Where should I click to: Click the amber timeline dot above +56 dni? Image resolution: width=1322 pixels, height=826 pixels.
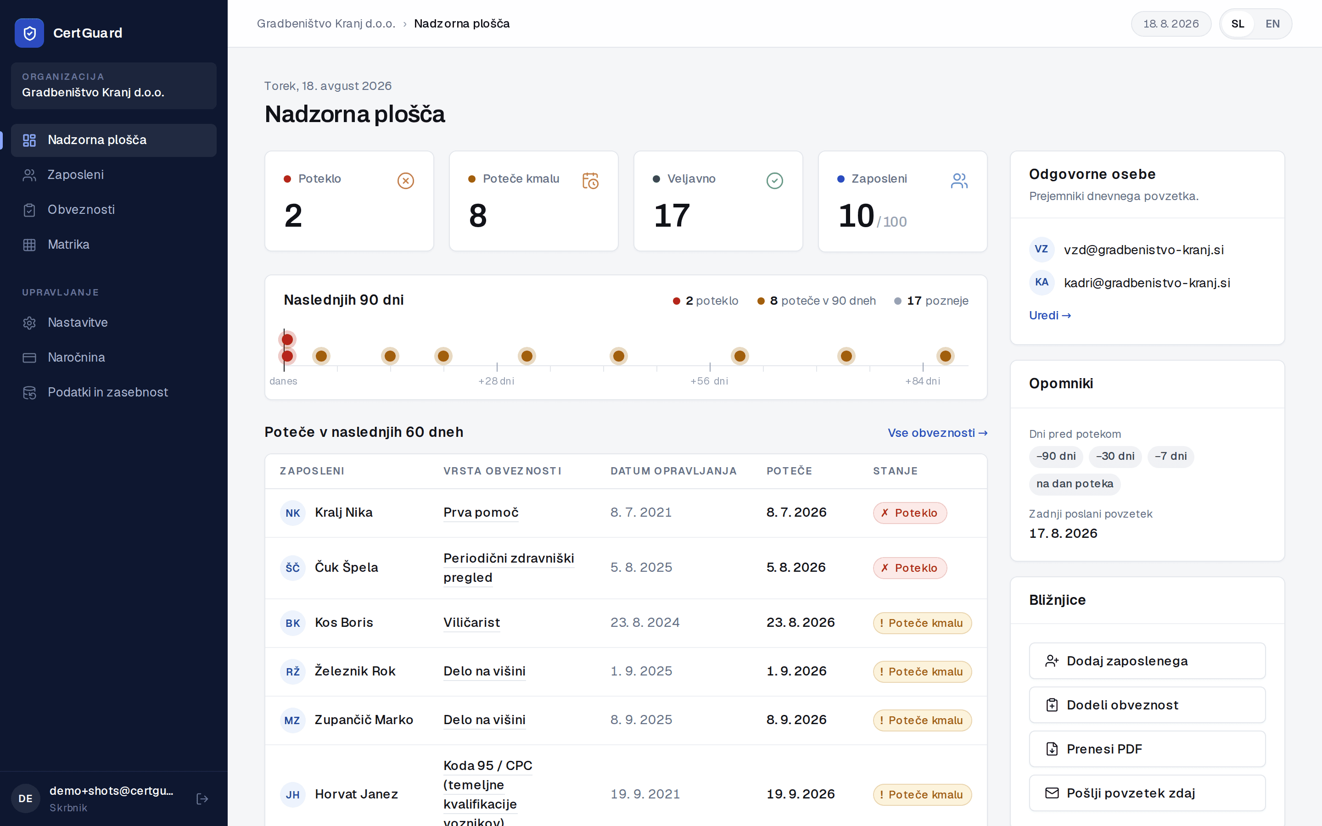[x=739, y=356]
